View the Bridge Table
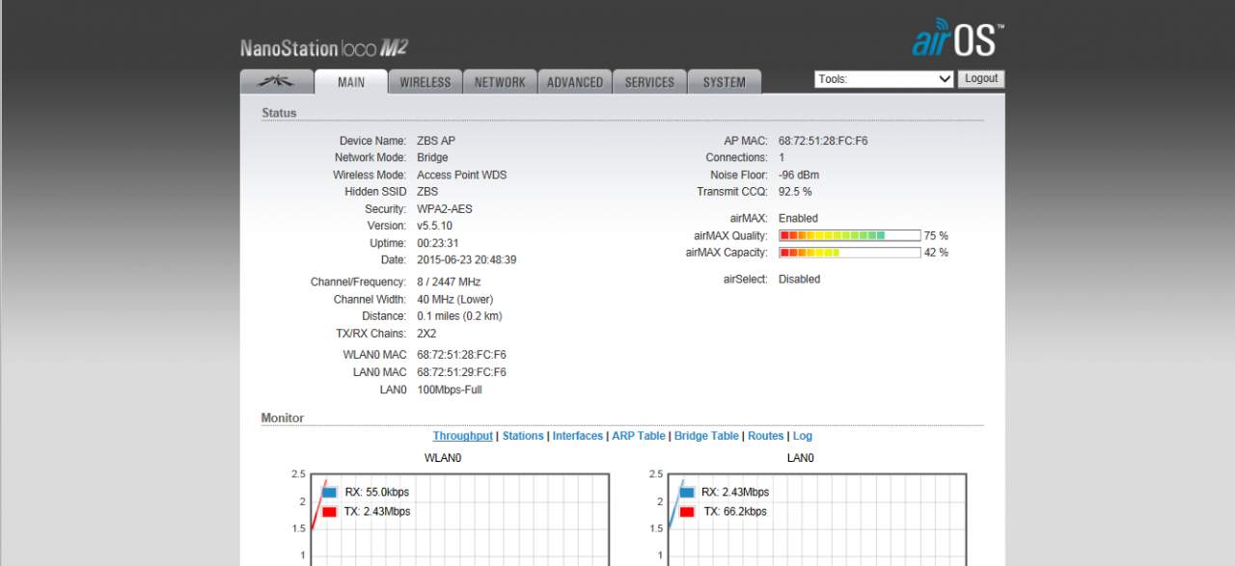This screenshot has width=1235, height=566. [x=706, y=436]
